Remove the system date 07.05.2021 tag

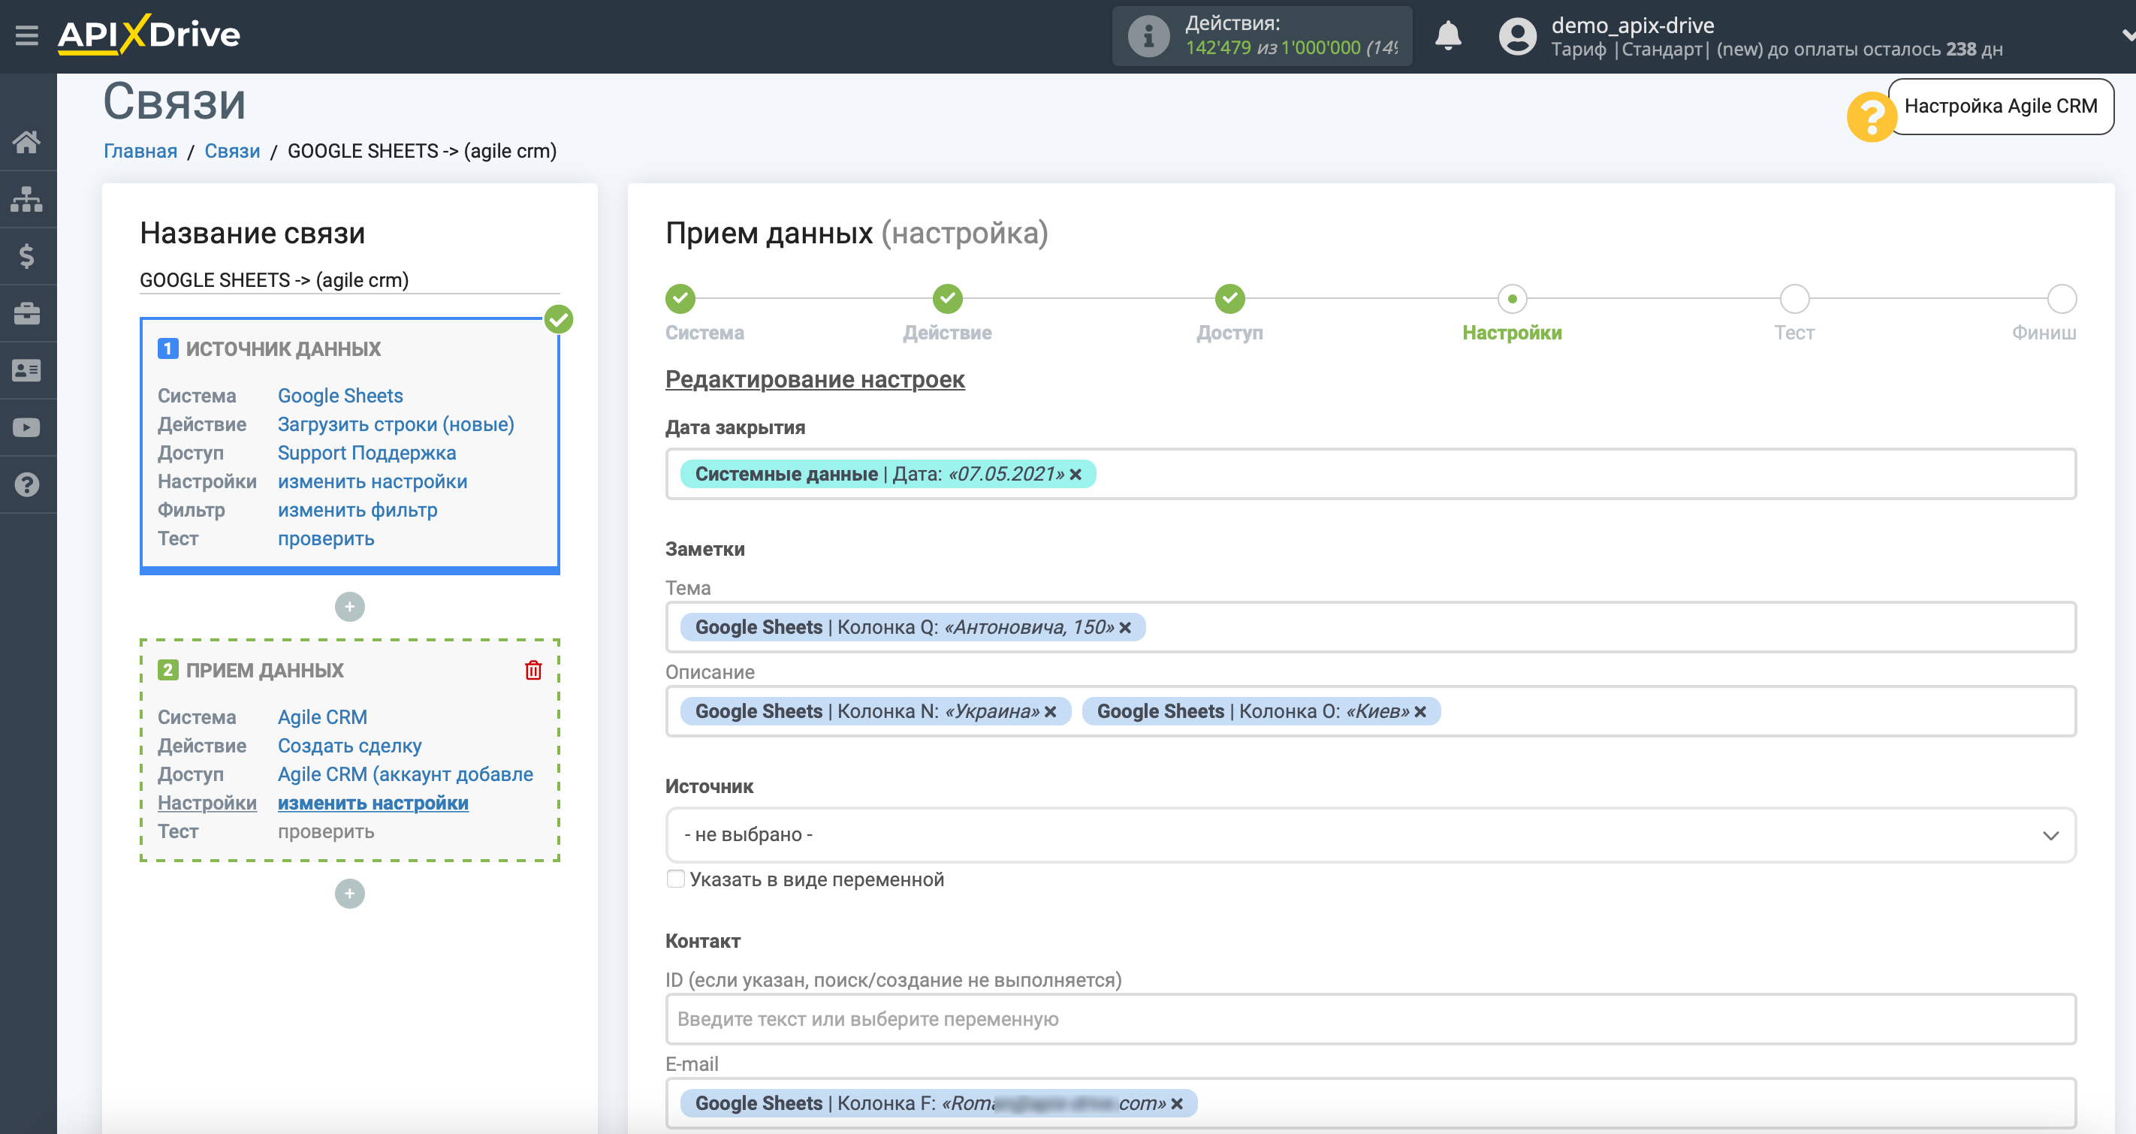1076,474
